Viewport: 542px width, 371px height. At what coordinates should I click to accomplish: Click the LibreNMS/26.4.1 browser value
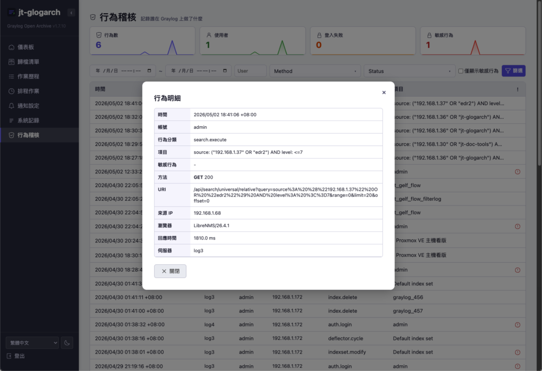(x=212, y=226)
